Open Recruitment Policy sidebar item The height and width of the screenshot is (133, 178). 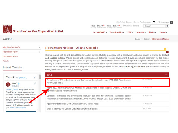[x=10, y=52]
